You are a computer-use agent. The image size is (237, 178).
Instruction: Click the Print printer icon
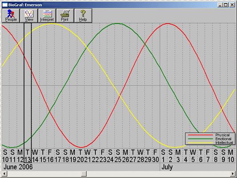point(65,14)
